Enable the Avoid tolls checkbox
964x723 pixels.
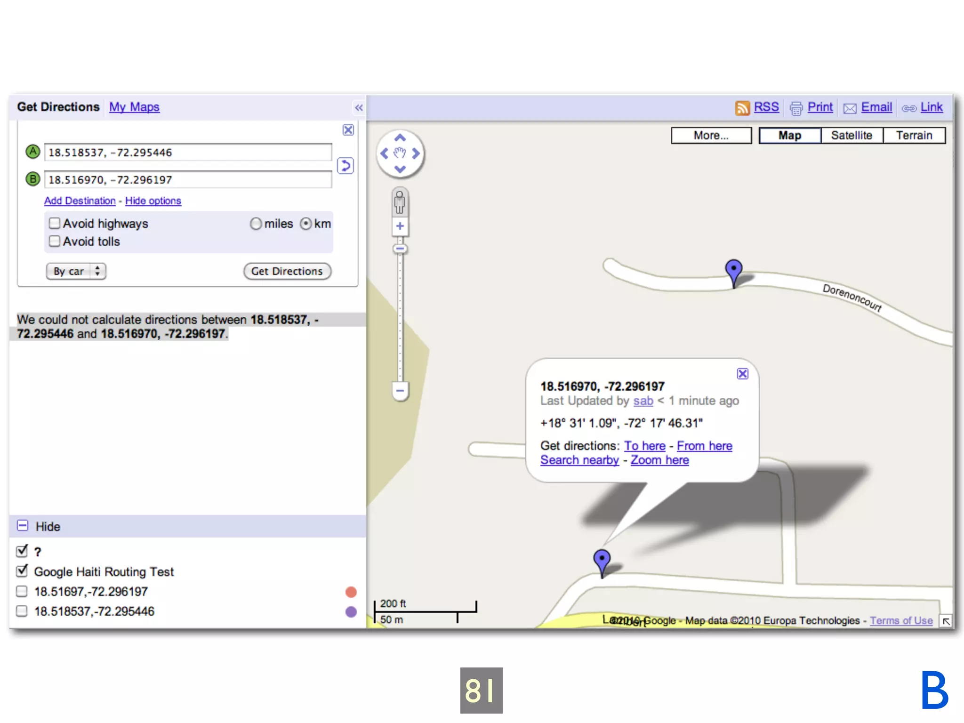coord(55,241)
